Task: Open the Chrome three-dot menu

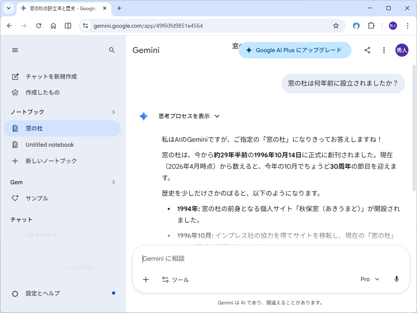Action: (x=408, y=25)
